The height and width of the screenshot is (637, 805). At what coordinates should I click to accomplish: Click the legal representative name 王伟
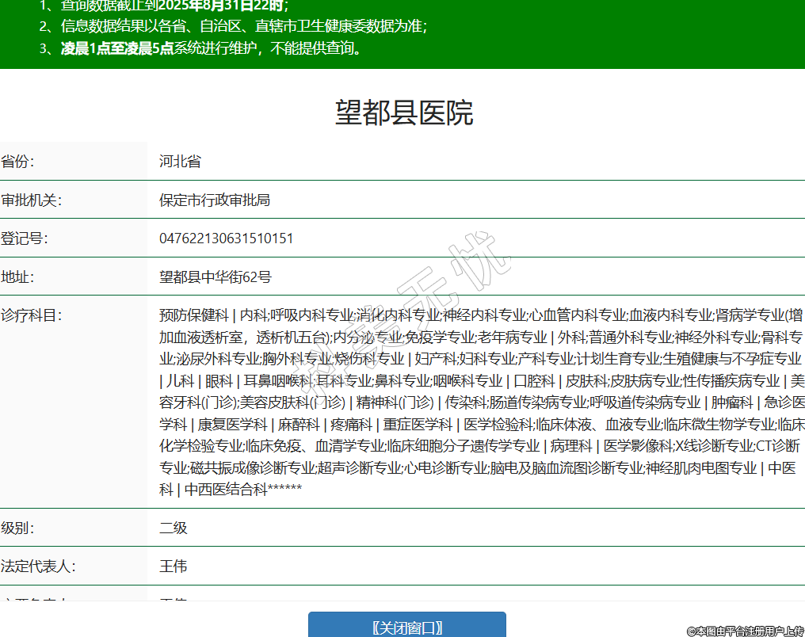(x=174, y=566)
